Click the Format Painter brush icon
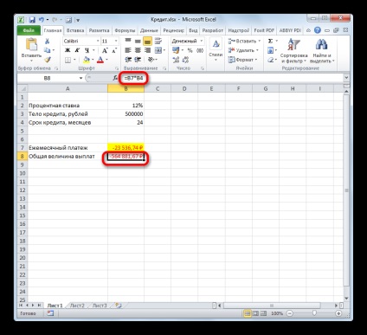This screenshot has height=335, width=367. [48, 60]
